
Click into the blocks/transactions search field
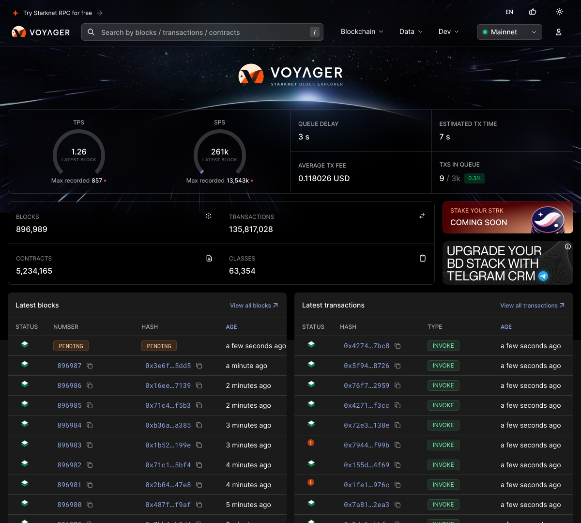point(202,32)
